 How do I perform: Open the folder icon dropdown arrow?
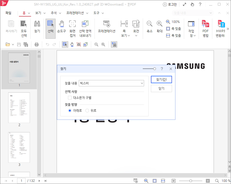click(13, 44)
